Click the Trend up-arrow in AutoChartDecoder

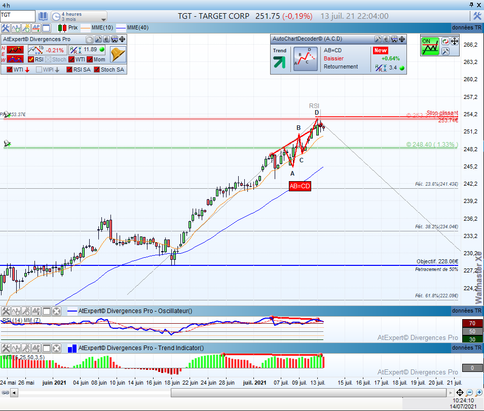(279, 62)
